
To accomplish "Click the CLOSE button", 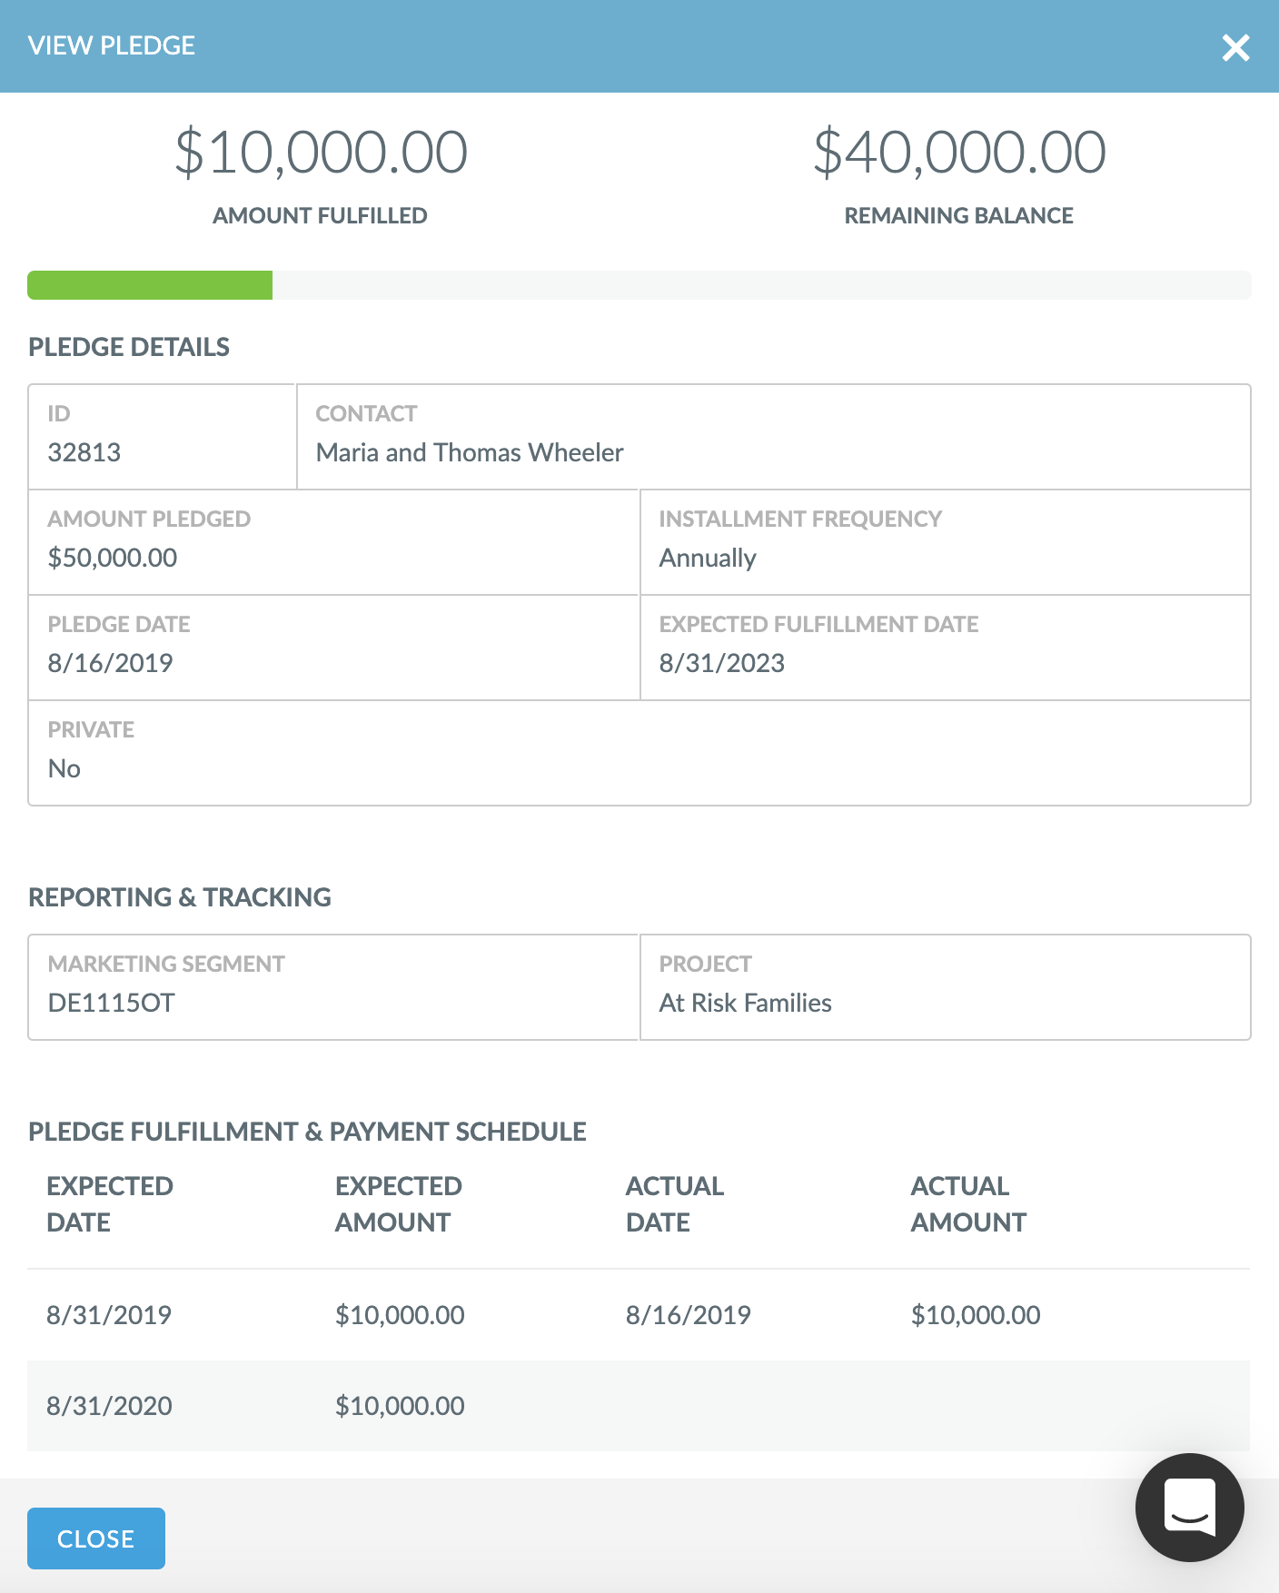I will tap(96, 1538).
